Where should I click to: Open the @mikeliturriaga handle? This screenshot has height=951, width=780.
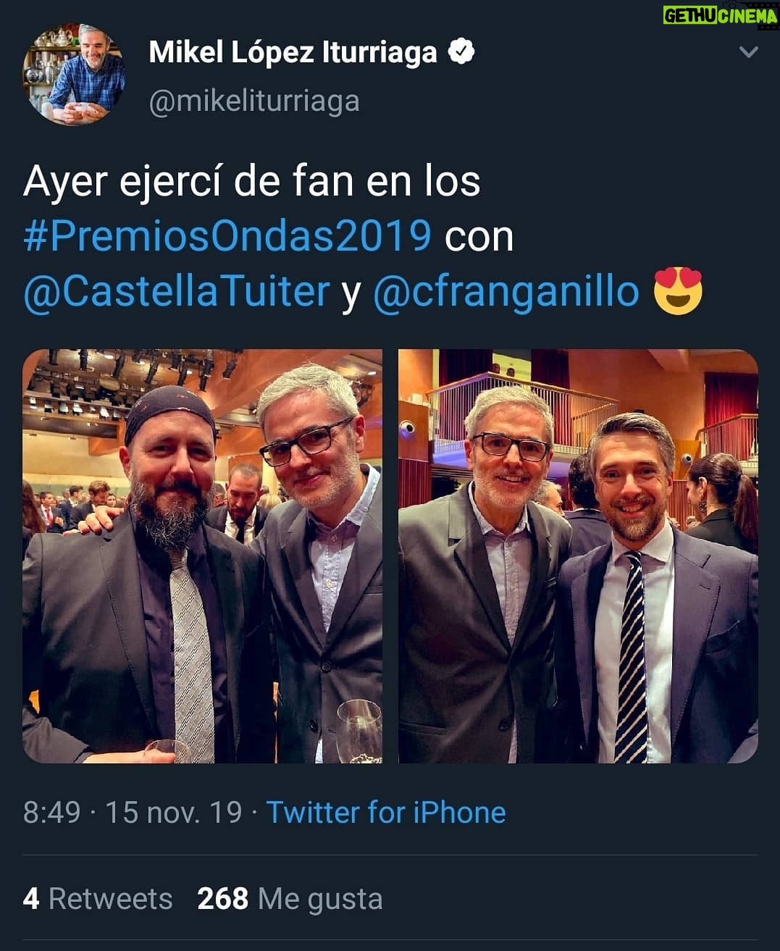[x=254, y=101]
